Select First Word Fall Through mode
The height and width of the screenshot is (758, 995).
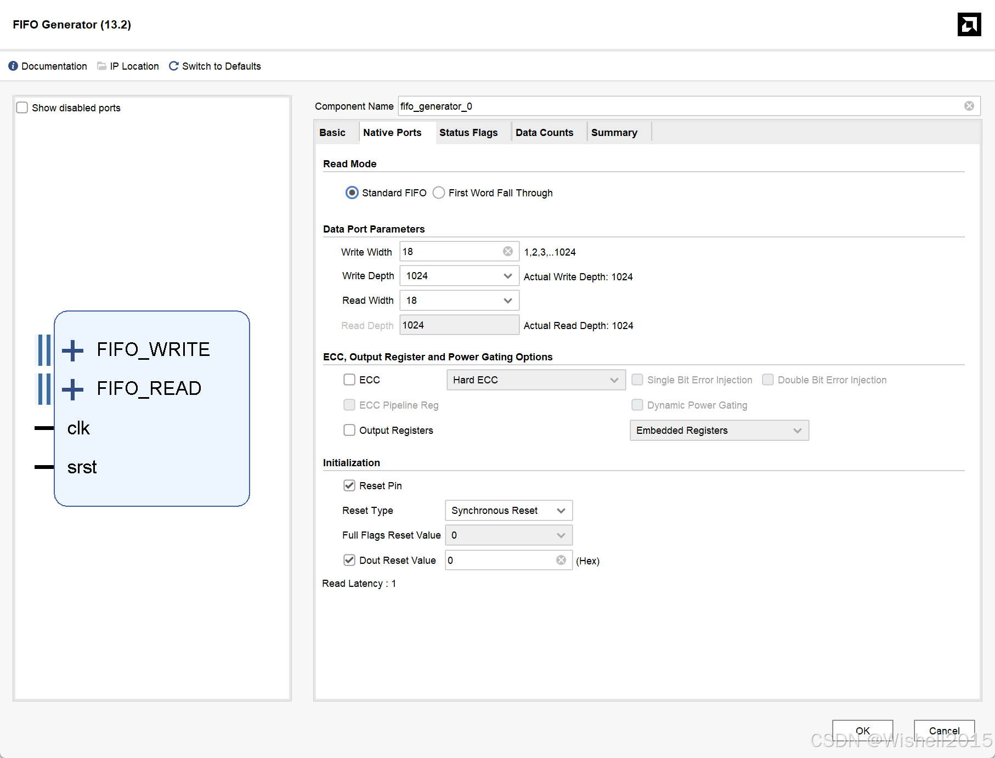pyautogui.click(x=439, y=193)
